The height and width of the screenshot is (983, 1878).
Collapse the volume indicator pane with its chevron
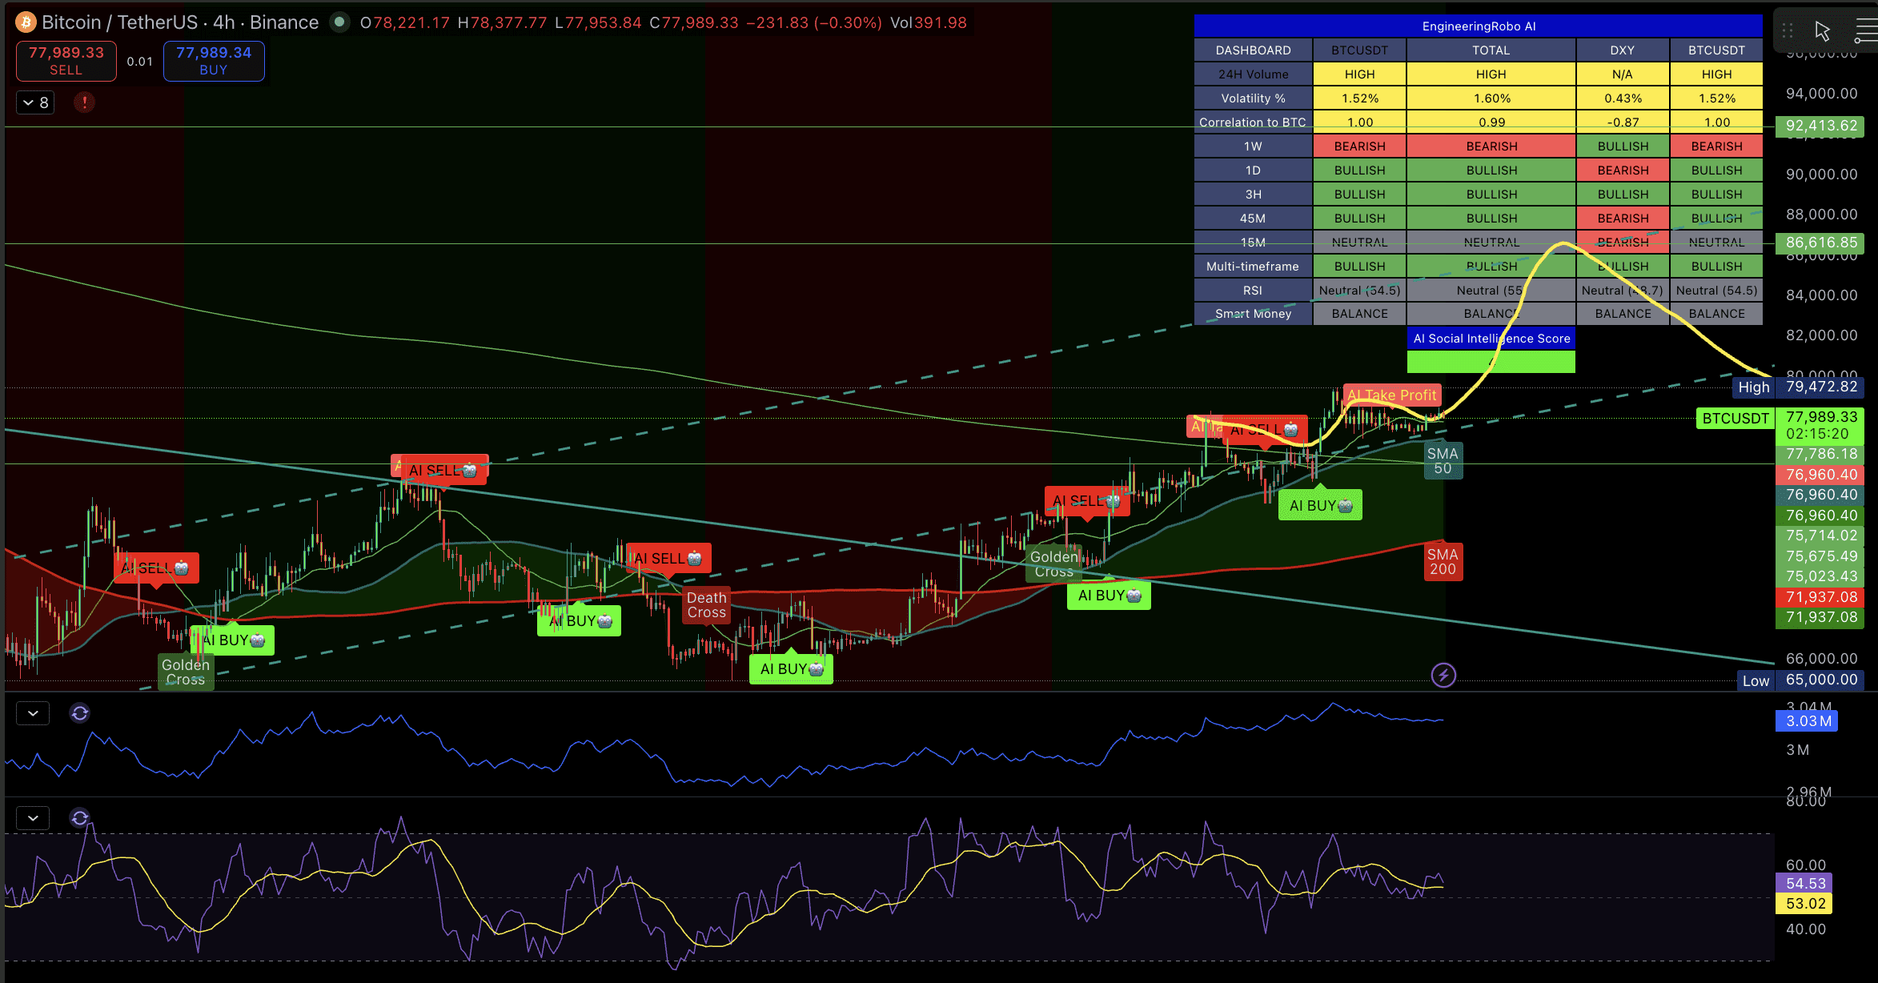(32, 712)
